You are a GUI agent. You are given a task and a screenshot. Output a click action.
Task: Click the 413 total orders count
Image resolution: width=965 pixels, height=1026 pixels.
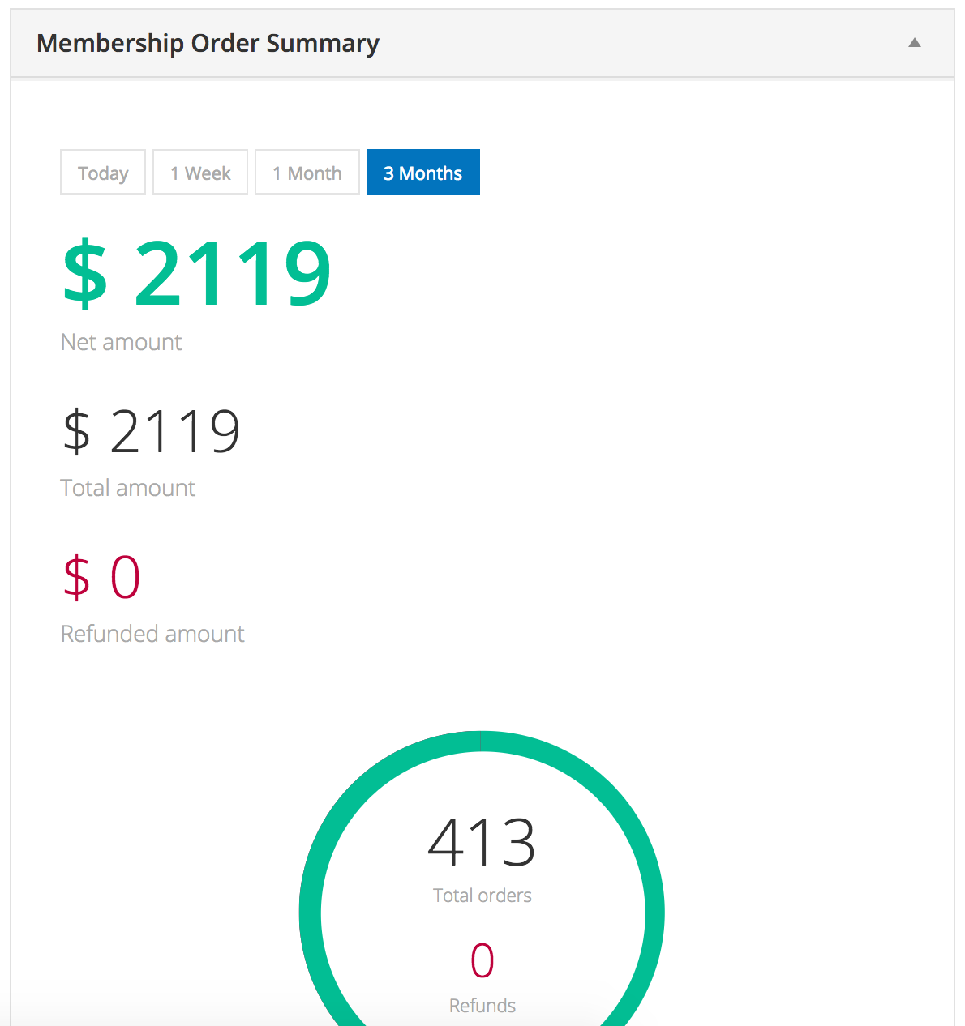[x=482, y=843]
